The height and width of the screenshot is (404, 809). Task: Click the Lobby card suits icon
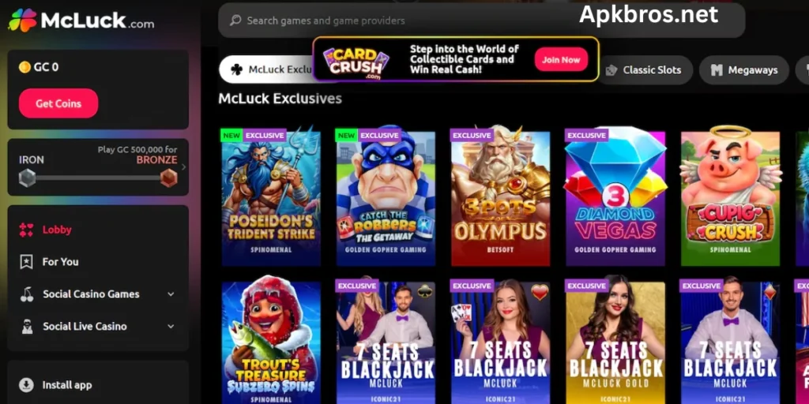26,230
